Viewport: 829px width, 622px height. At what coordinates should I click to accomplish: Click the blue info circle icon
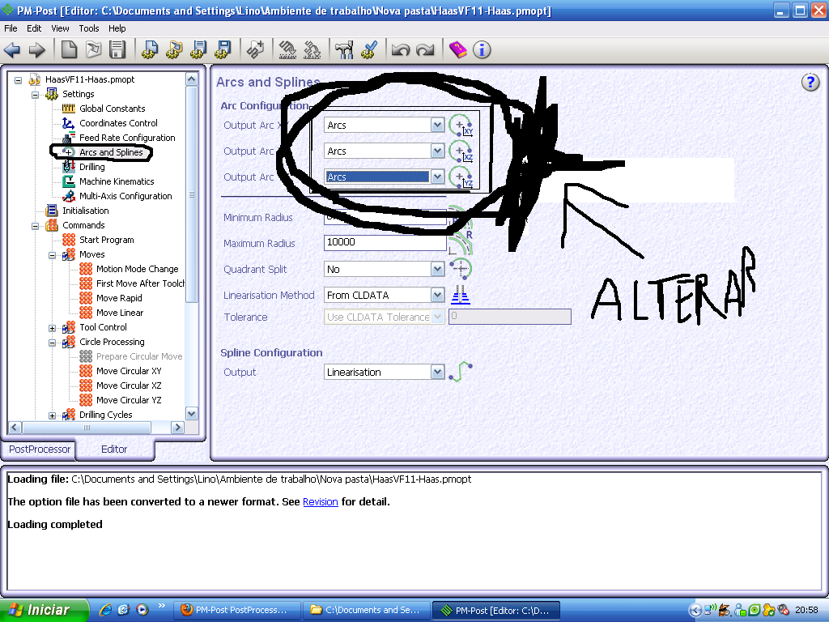(x=482, y=50)
